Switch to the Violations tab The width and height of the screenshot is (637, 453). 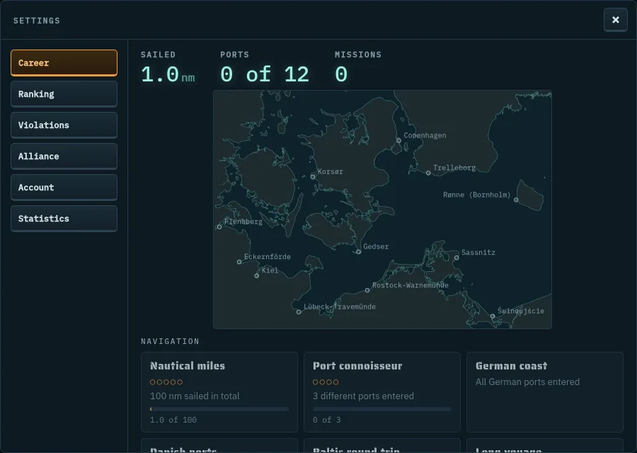point(64,125)
